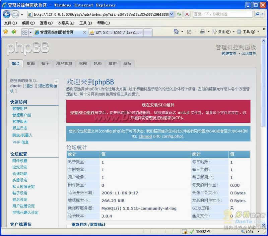Open the Print dropdown arrow

pos(208,32)
